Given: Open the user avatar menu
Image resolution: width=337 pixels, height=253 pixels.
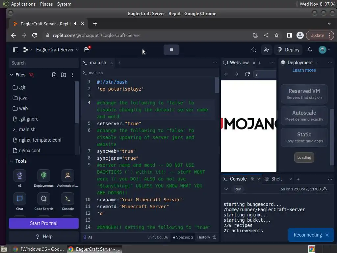Looking at the screenshot, I should 324,50.
